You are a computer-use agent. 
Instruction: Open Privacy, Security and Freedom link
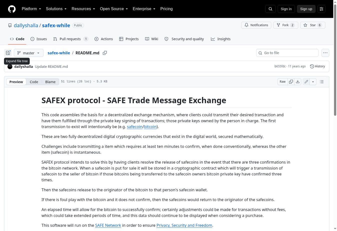point(184,225)
